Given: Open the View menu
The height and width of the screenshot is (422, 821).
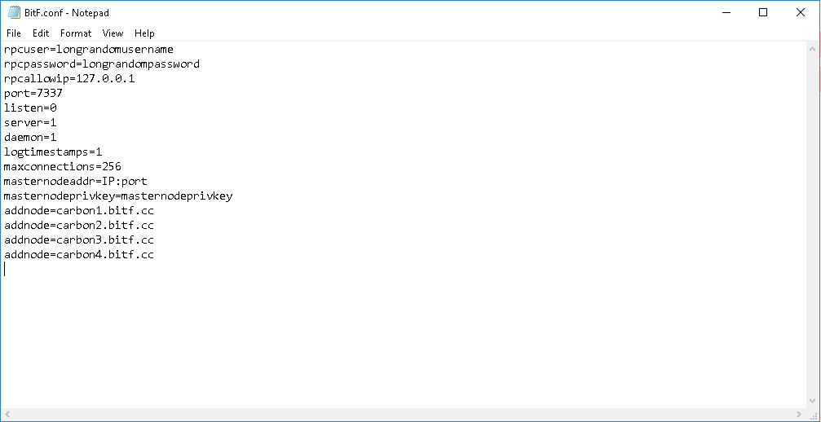Looking at the screenshot, I should coord(113,33).
